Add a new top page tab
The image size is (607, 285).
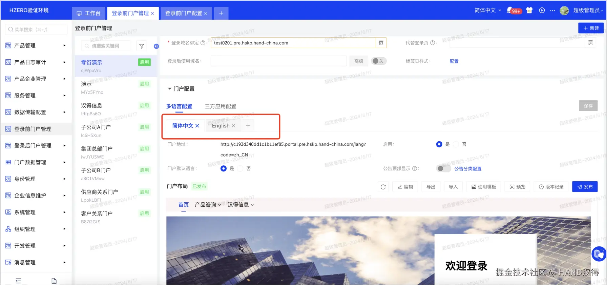[221, 13]
